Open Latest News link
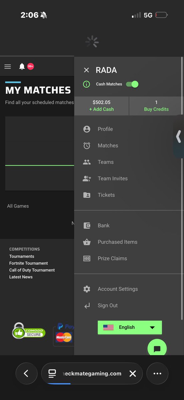Viewport: 184px width, 400px height. [21, 277]
